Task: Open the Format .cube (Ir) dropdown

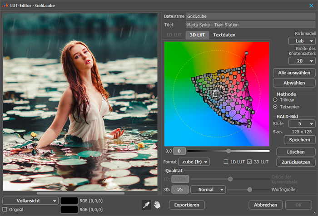Action: pyautogui.click(x=194, y=162)
